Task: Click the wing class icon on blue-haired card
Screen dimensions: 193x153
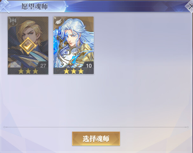Action: pyautogui.click(x=59, y=22)
